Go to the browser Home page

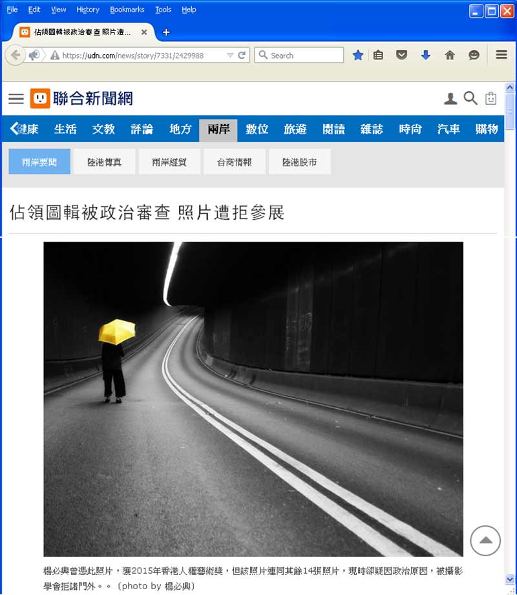click(450, 56)
